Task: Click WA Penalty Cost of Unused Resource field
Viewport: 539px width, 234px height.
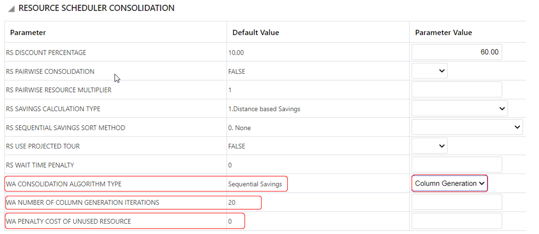Action: (x=457, y=221)
